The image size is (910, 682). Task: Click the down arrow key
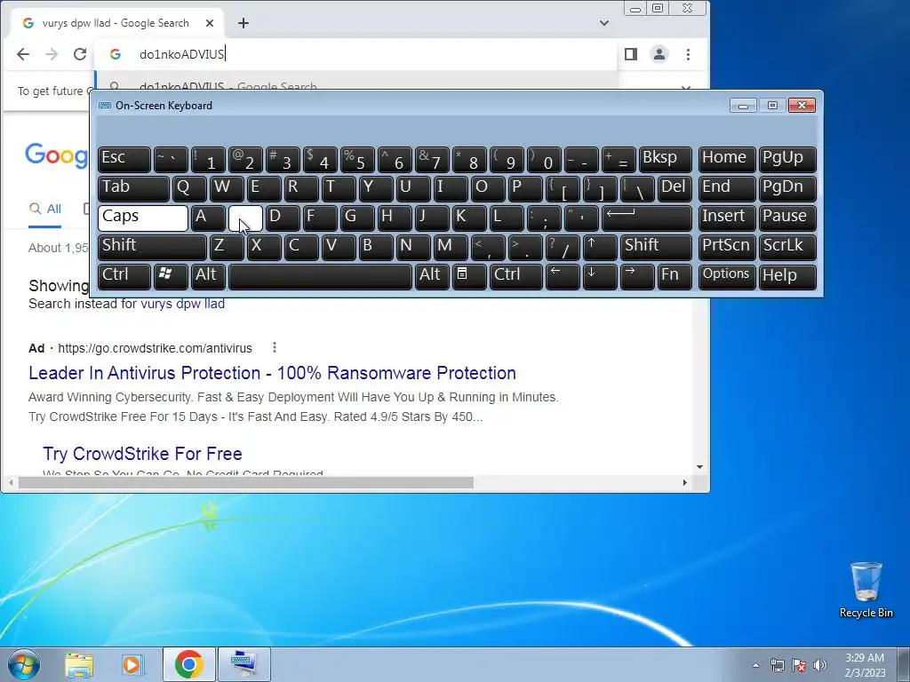[x=600, y=277]
